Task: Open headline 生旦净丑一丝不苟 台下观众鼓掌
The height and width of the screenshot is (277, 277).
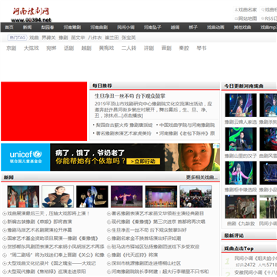Action: point(130,96)
